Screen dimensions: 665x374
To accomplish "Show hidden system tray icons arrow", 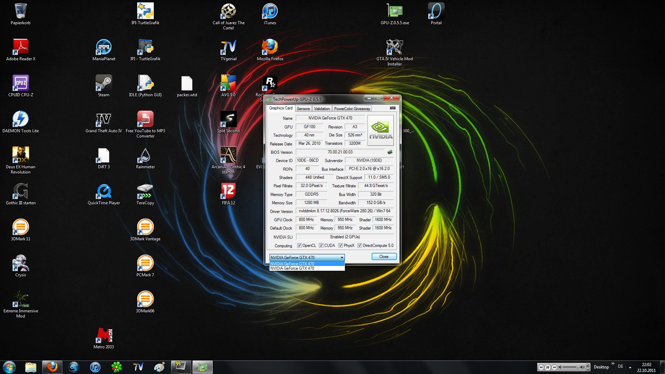I will coord(630,367).
